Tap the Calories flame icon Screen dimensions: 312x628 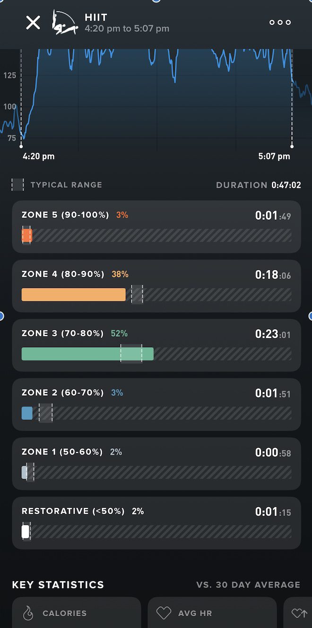point(28,613)
